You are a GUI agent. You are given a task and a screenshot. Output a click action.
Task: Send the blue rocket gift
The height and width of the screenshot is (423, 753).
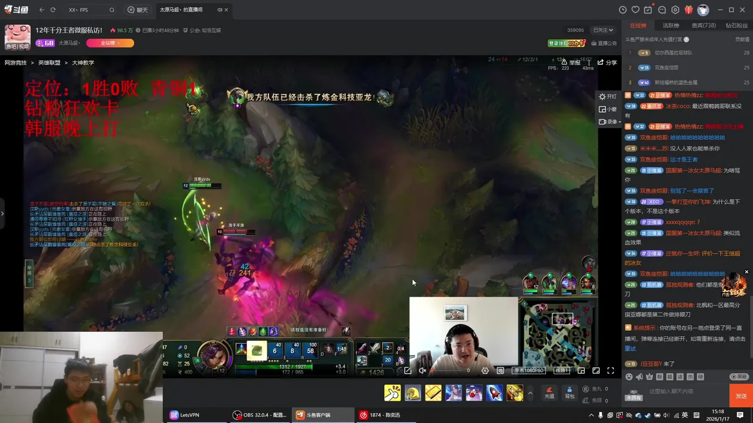click(494, 392)
